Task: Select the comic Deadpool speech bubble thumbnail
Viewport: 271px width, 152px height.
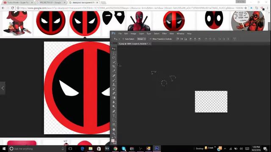Action: (x=248, y=21)
